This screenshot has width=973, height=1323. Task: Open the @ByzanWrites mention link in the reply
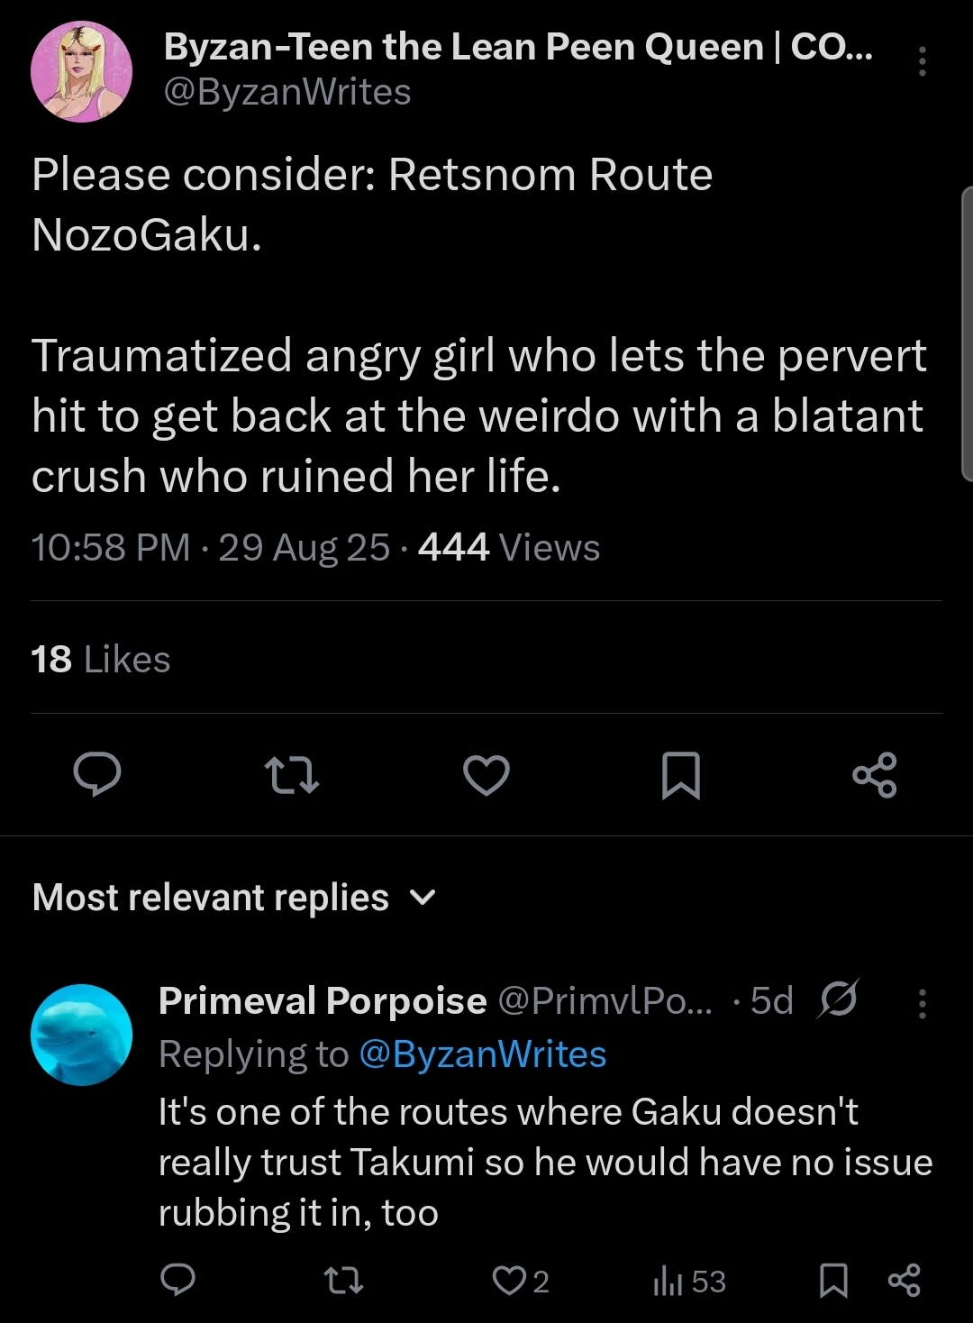click(483, 1054)
